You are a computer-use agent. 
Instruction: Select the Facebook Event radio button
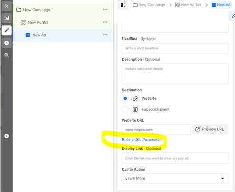[x=125, y=109]
